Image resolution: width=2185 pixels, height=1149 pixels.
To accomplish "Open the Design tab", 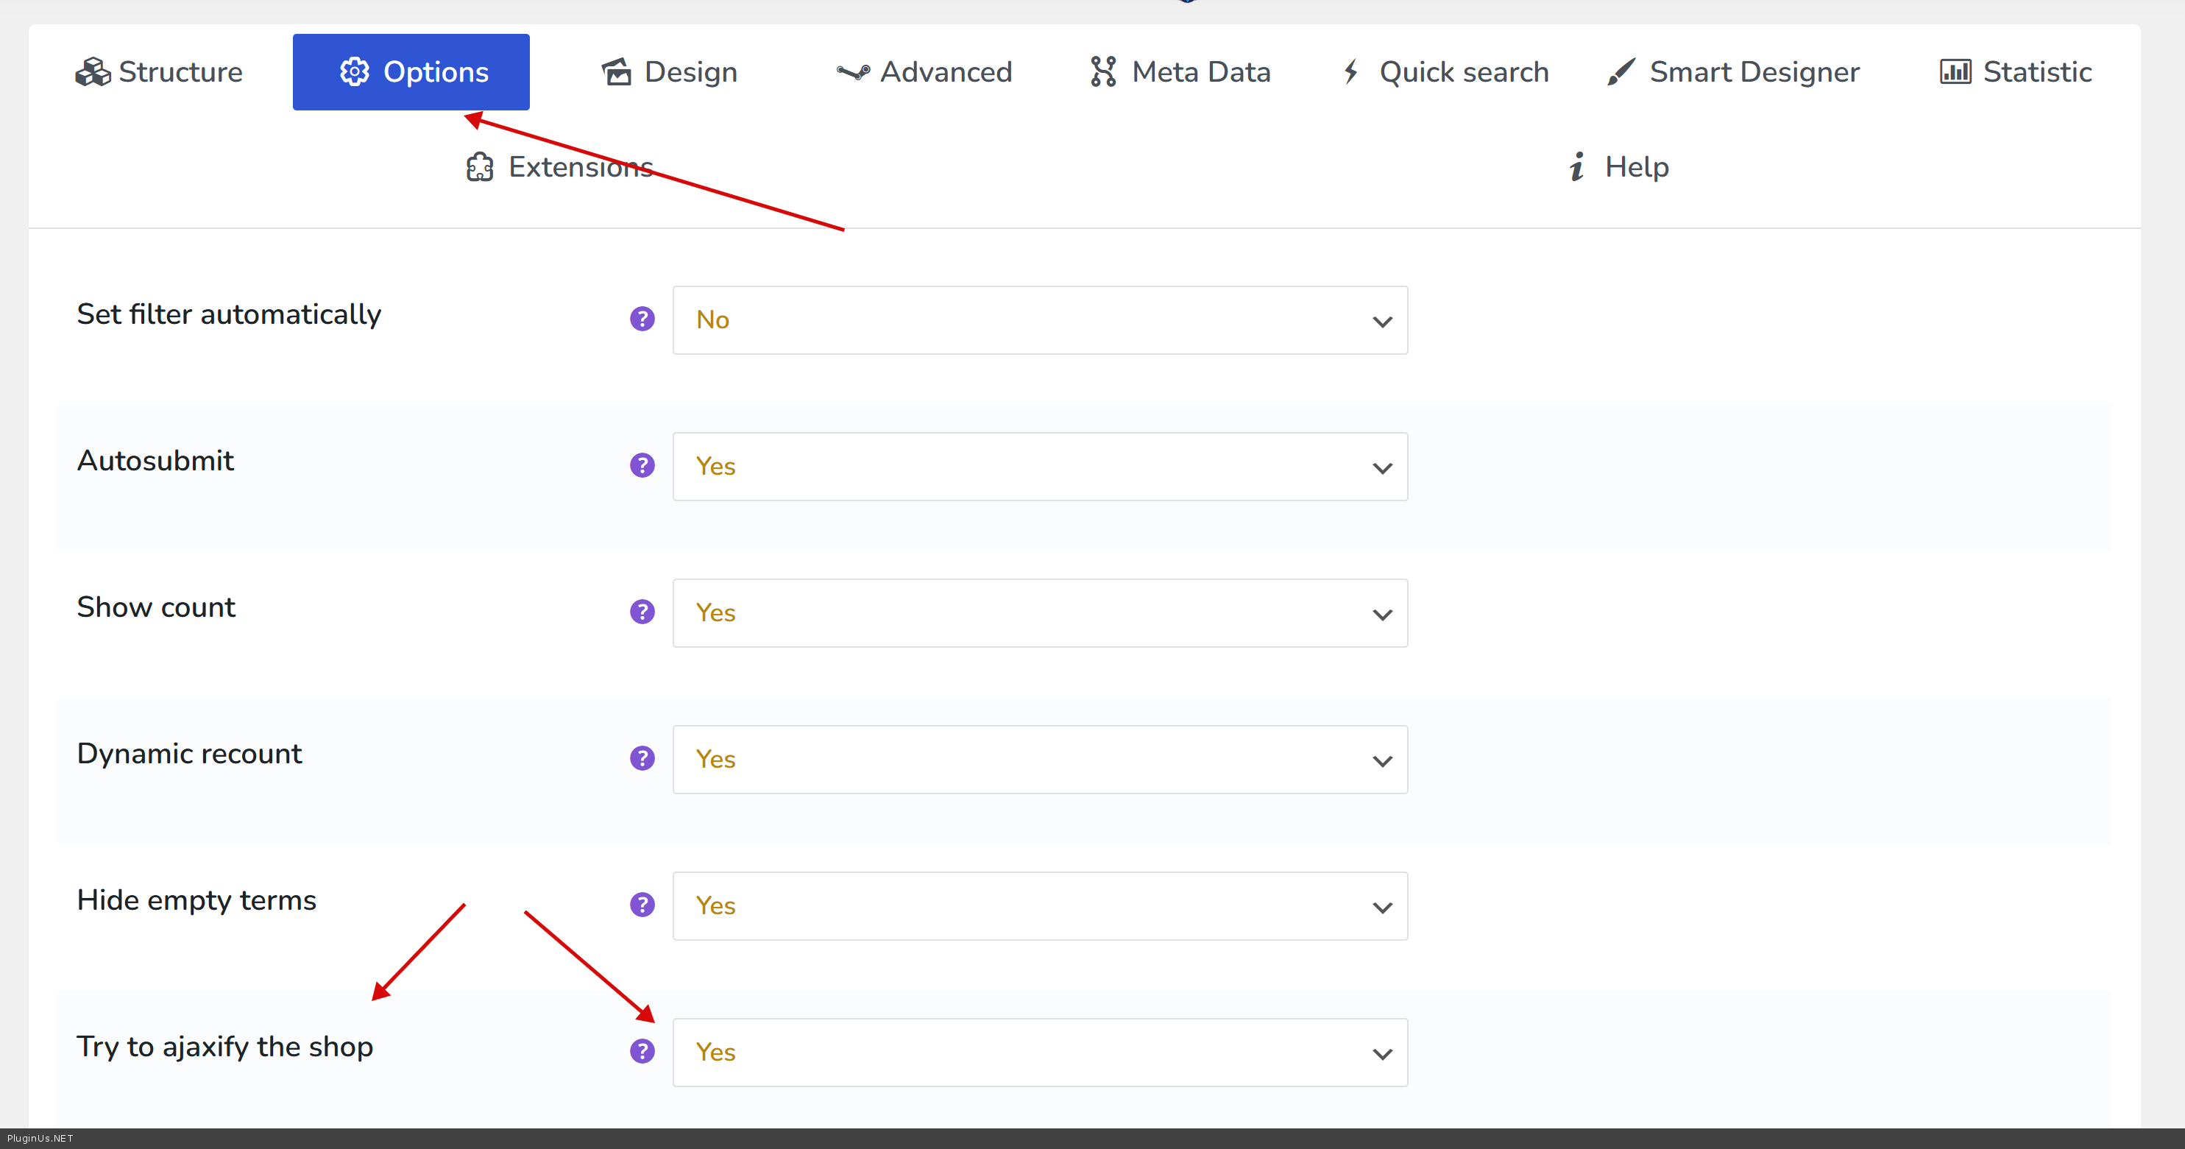I will coord(669,72).
